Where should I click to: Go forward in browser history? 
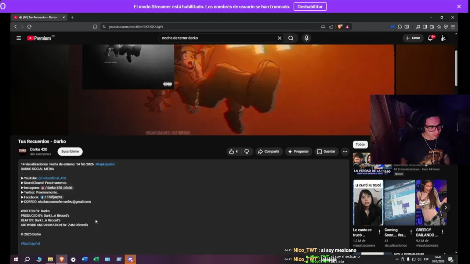point(22,27)
